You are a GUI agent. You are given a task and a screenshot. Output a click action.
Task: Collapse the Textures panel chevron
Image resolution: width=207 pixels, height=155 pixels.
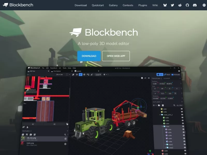tap(68, 131)
